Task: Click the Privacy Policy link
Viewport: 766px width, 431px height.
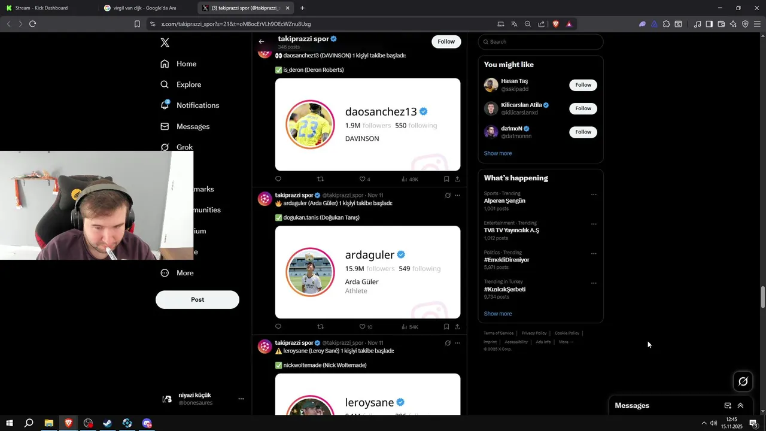Action: (534, 333)
